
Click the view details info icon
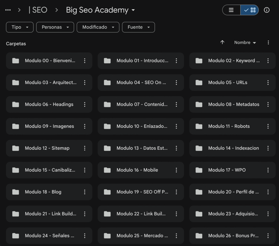click(x=267, y=10)
